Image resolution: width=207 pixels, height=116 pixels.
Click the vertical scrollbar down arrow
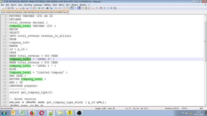[x=205, y=105]
